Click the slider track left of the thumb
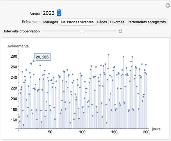The image size is (171, 141). [x=60, y=31]
